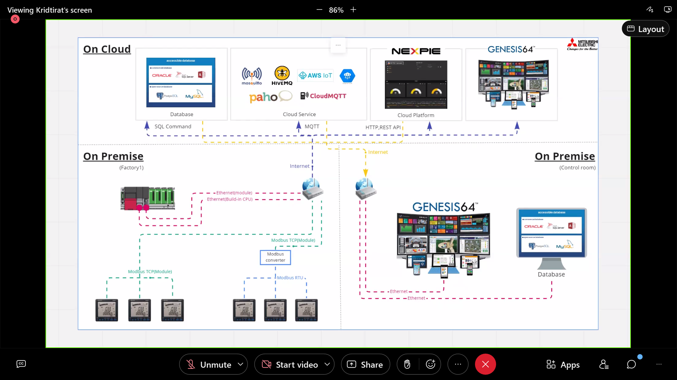This screenshot has width=677, height=380.
Task: Share your screen
Action: tap(365, 365)
